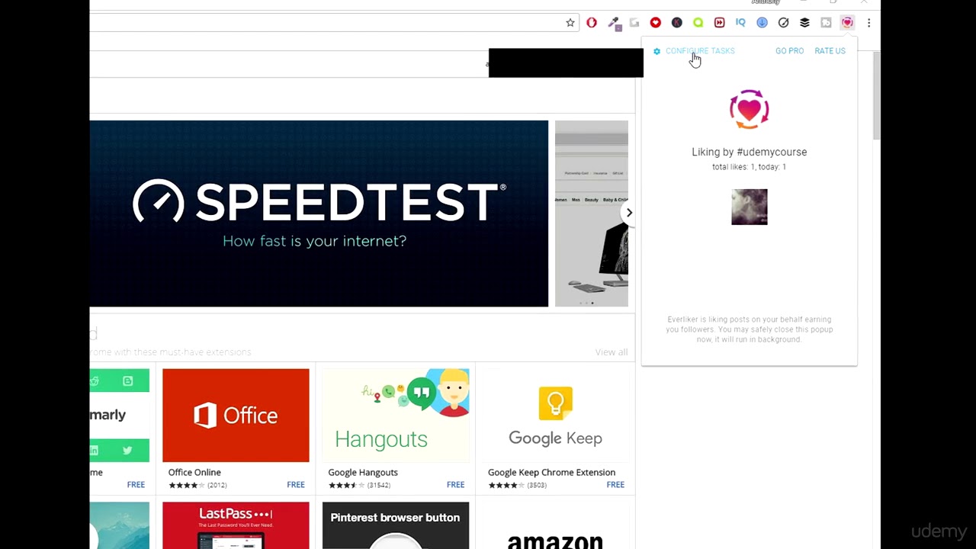Open the stacked layers extension icon

point(805,23)
